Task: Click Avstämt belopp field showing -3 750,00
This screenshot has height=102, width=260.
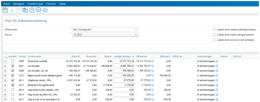Action: click(x=124, y=85)
